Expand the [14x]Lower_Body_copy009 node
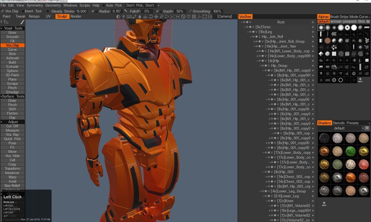 point(257,56)
